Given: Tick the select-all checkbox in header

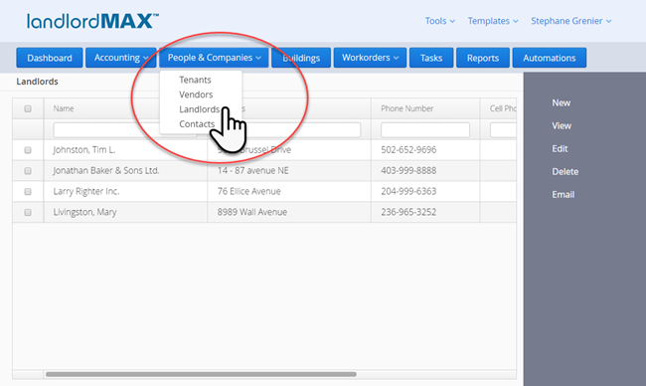Looking at the screenshot, I should pos(28,108).
